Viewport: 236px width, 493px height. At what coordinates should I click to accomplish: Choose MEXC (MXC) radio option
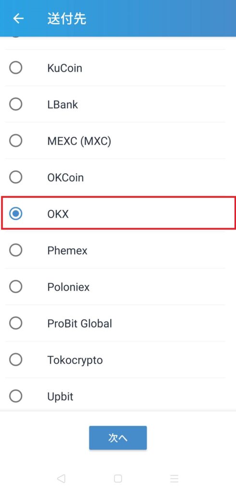16,141
